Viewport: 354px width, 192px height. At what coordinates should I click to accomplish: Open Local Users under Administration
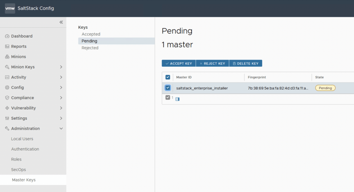click(x=22, y=139)
